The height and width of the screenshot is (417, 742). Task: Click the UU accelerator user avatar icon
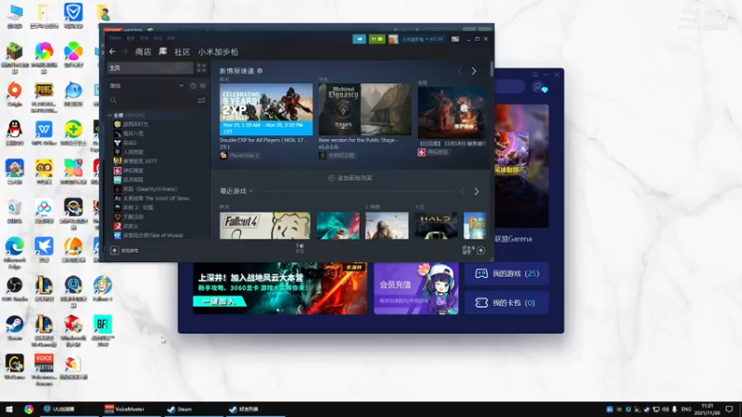[x=538, y=87]
